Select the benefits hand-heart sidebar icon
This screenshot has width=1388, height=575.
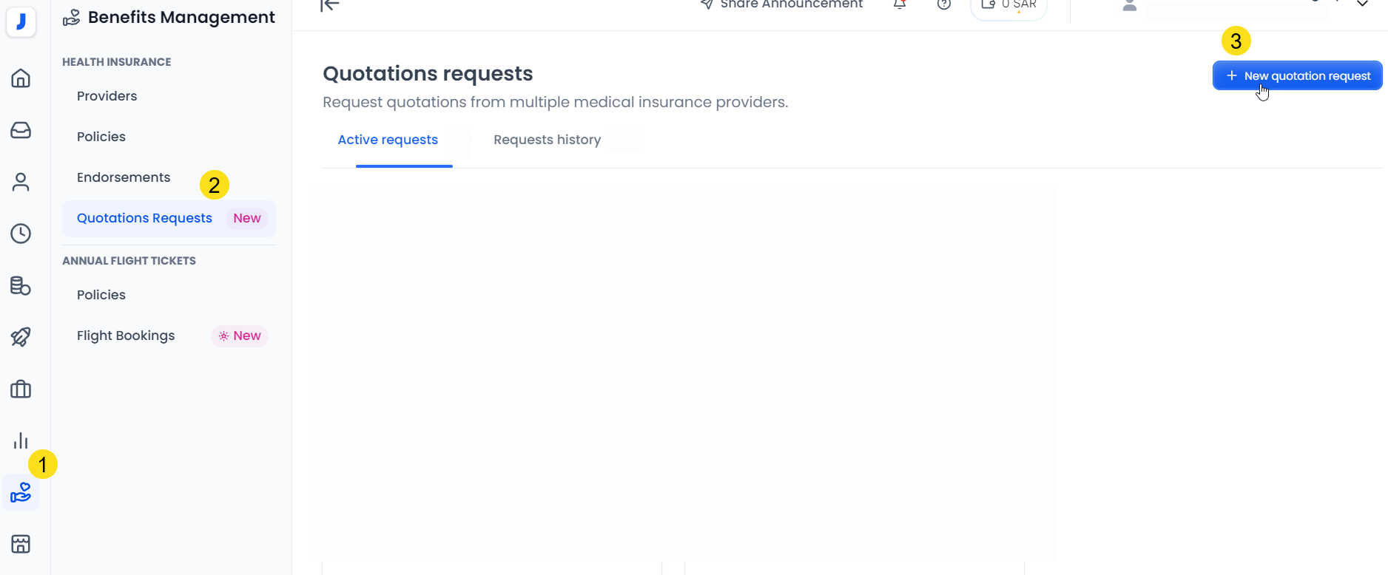21,492
